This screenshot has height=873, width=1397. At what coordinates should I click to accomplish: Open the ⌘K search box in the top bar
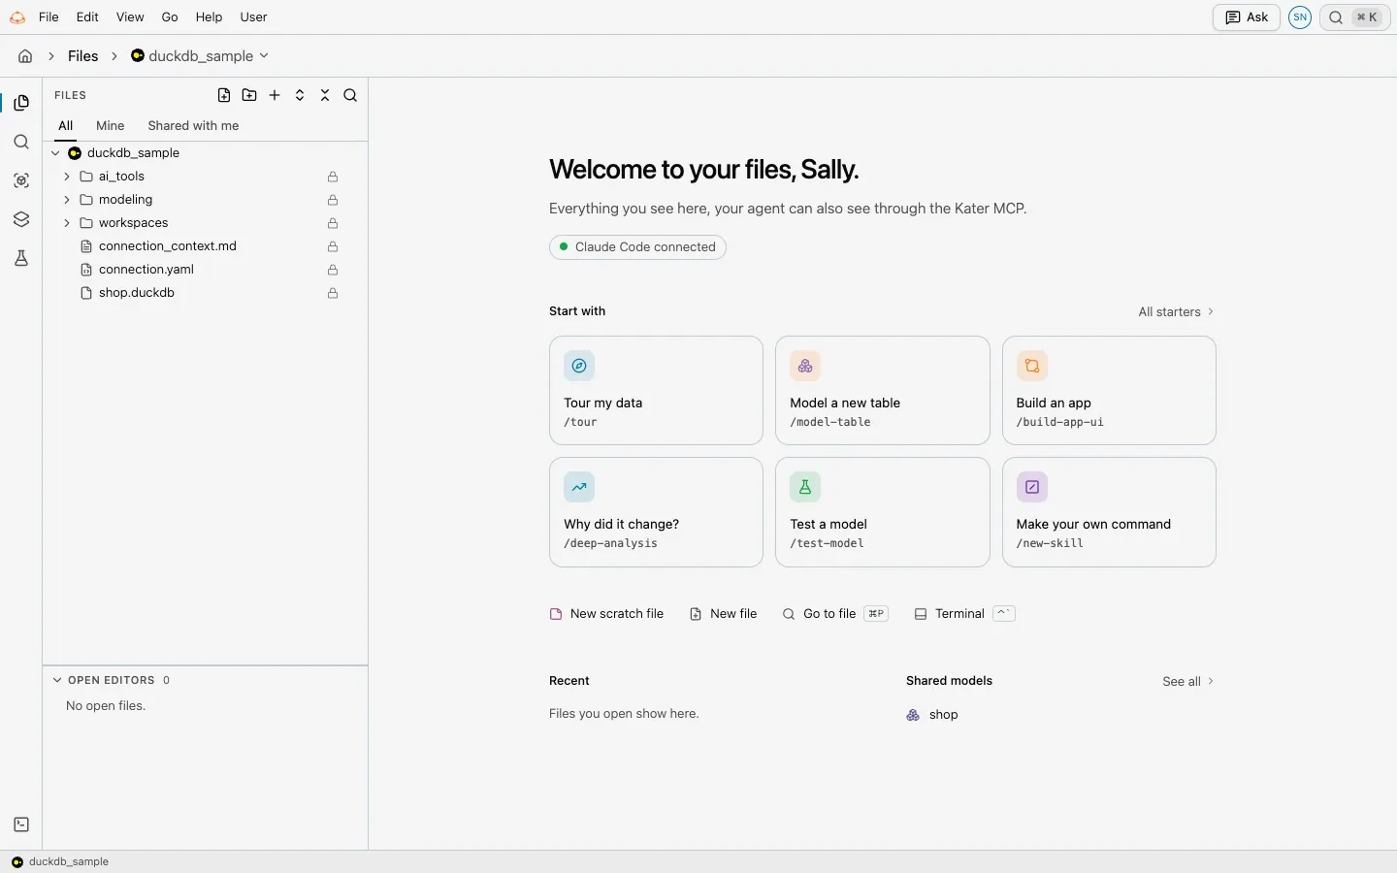[x=1355, y=17]
